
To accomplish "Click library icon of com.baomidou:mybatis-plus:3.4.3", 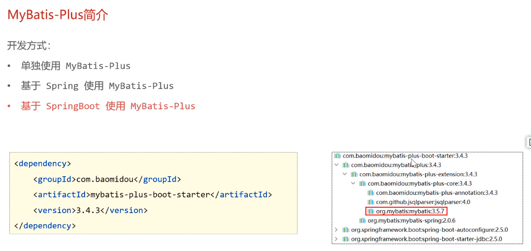I will pos(345,165).
